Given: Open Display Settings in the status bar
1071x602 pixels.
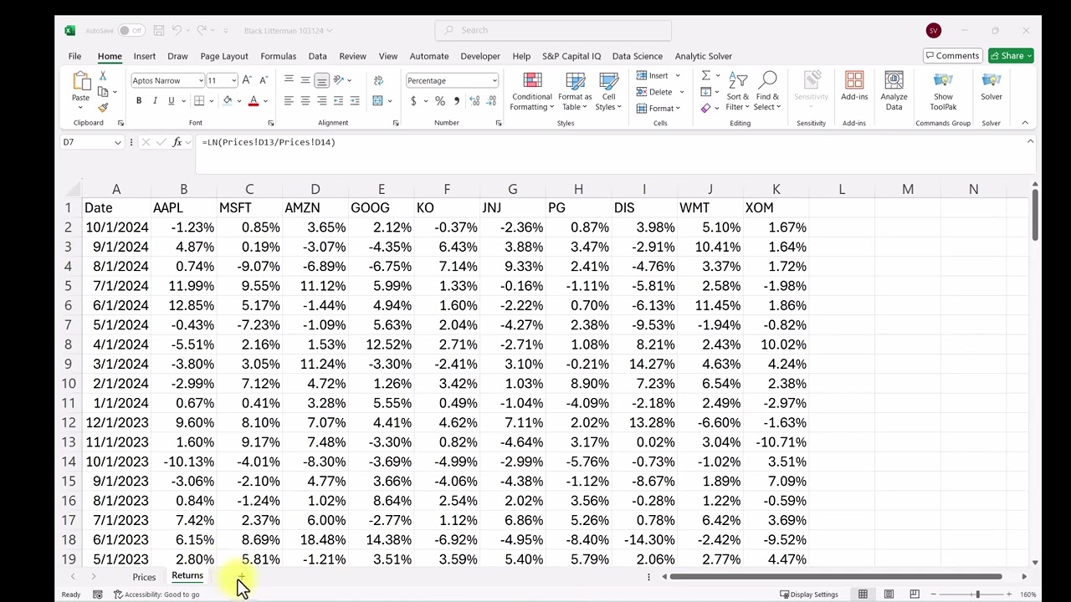Looking at the screenshot, I should [x=809, y=594].
